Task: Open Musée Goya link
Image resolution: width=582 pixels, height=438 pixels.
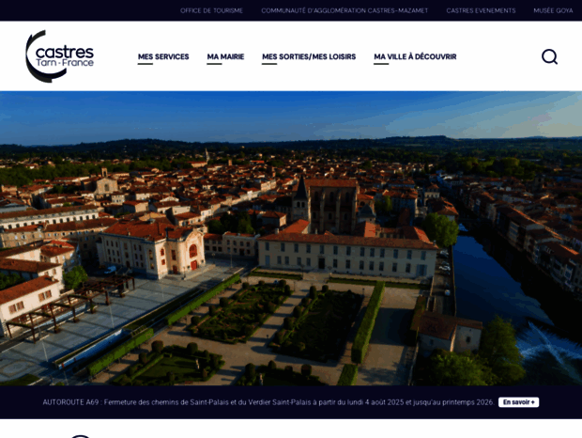Action: 553,10
